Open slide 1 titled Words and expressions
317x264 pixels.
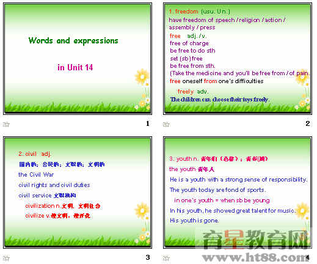[78, 59]
